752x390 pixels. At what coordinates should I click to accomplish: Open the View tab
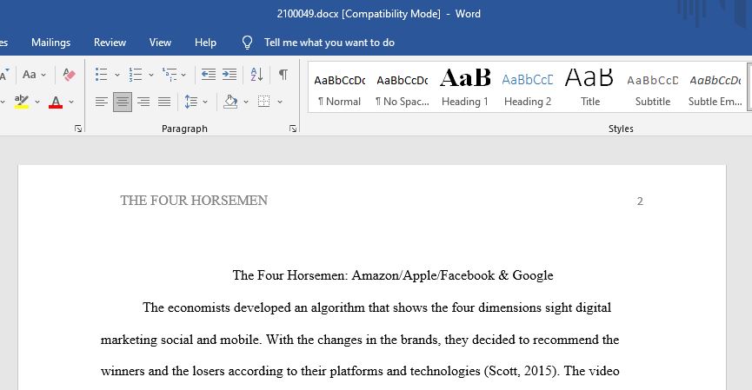pos(160,43)
